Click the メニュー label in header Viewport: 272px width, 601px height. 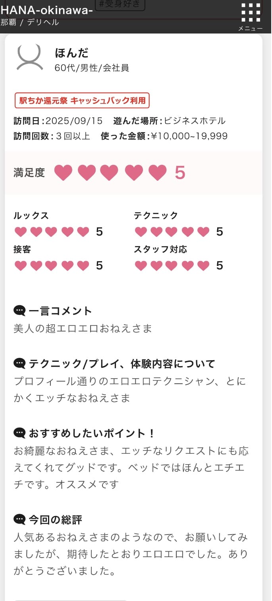250,28
